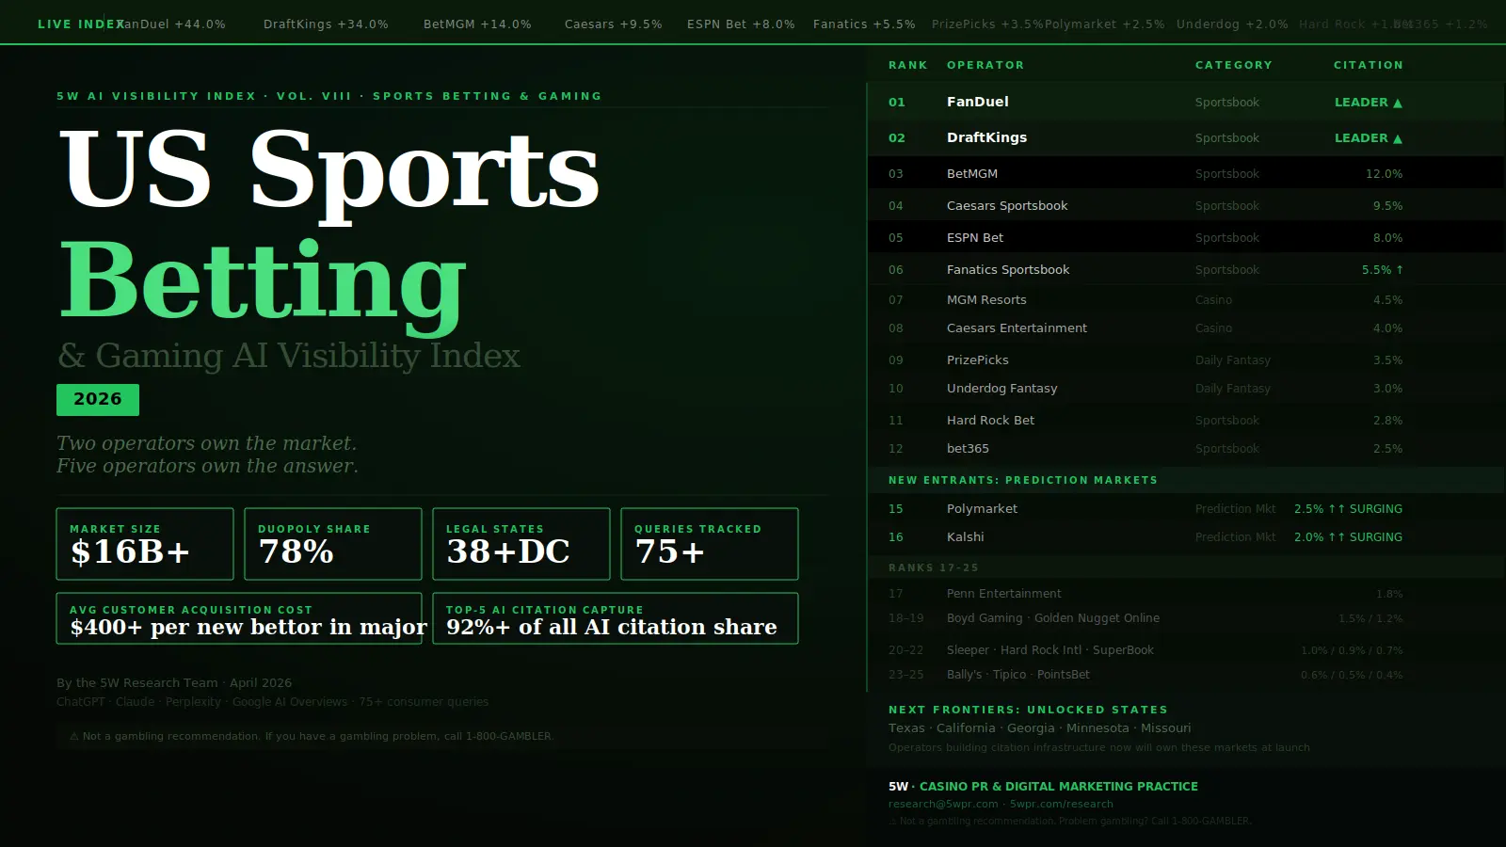Click DraftKings +34.0% in the ticker
The width and height of the screenshot is (1506, 847).
(x=326, y=24)
